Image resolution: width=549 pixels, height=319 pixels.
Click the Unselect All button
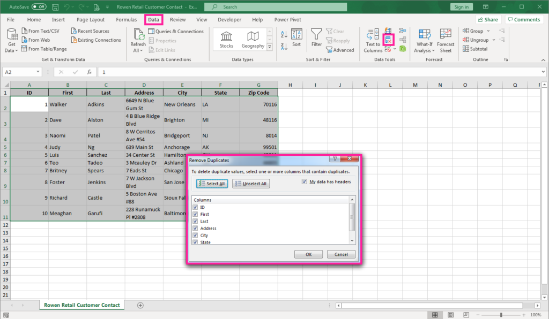(x=251, y=184)
